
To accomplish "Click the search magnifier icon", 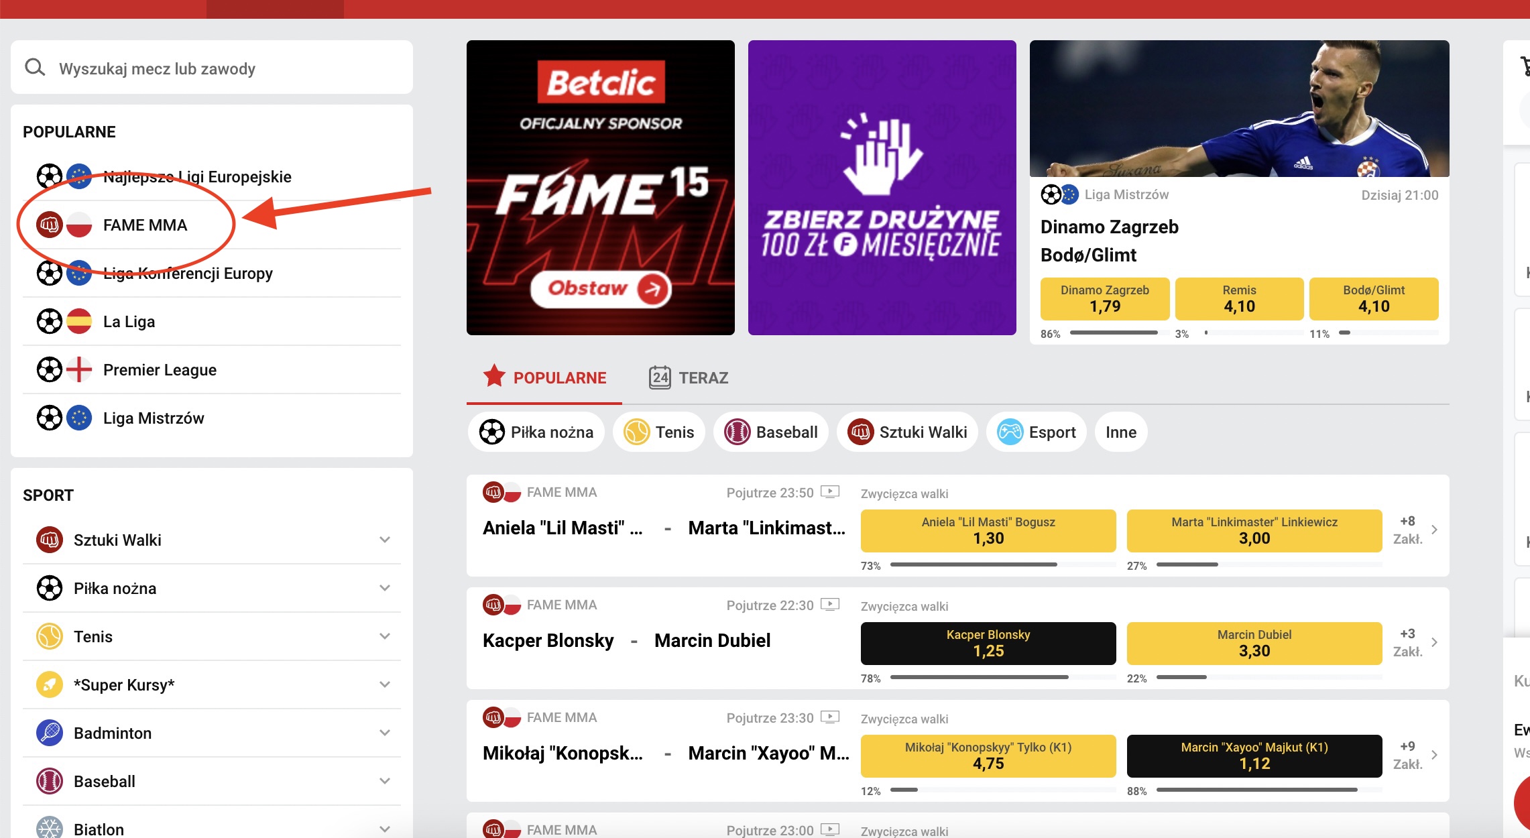I will 35,68.
